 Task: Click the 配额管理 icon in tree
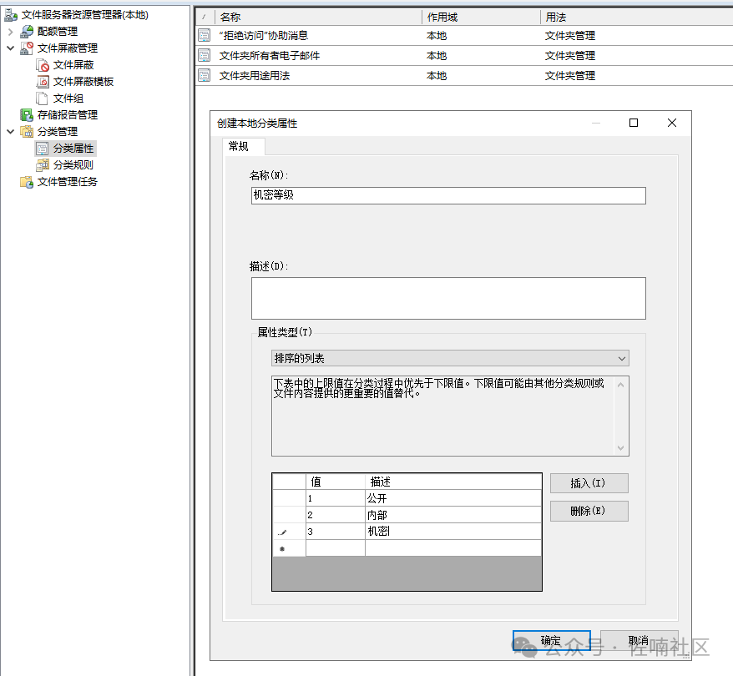click(27, 32)
